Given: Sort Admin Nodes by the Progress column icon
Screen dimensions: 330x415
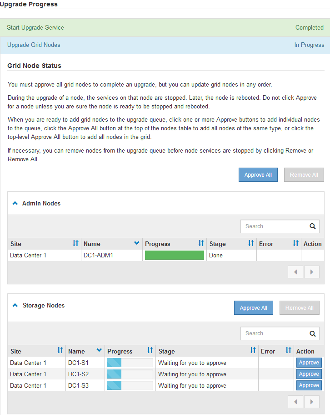Looking at the screenshot, I should click(x=201, y=243).
